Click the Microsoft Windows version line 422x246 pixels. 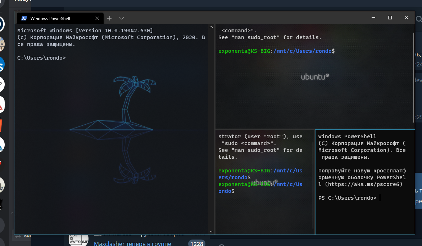coord(85,31)
